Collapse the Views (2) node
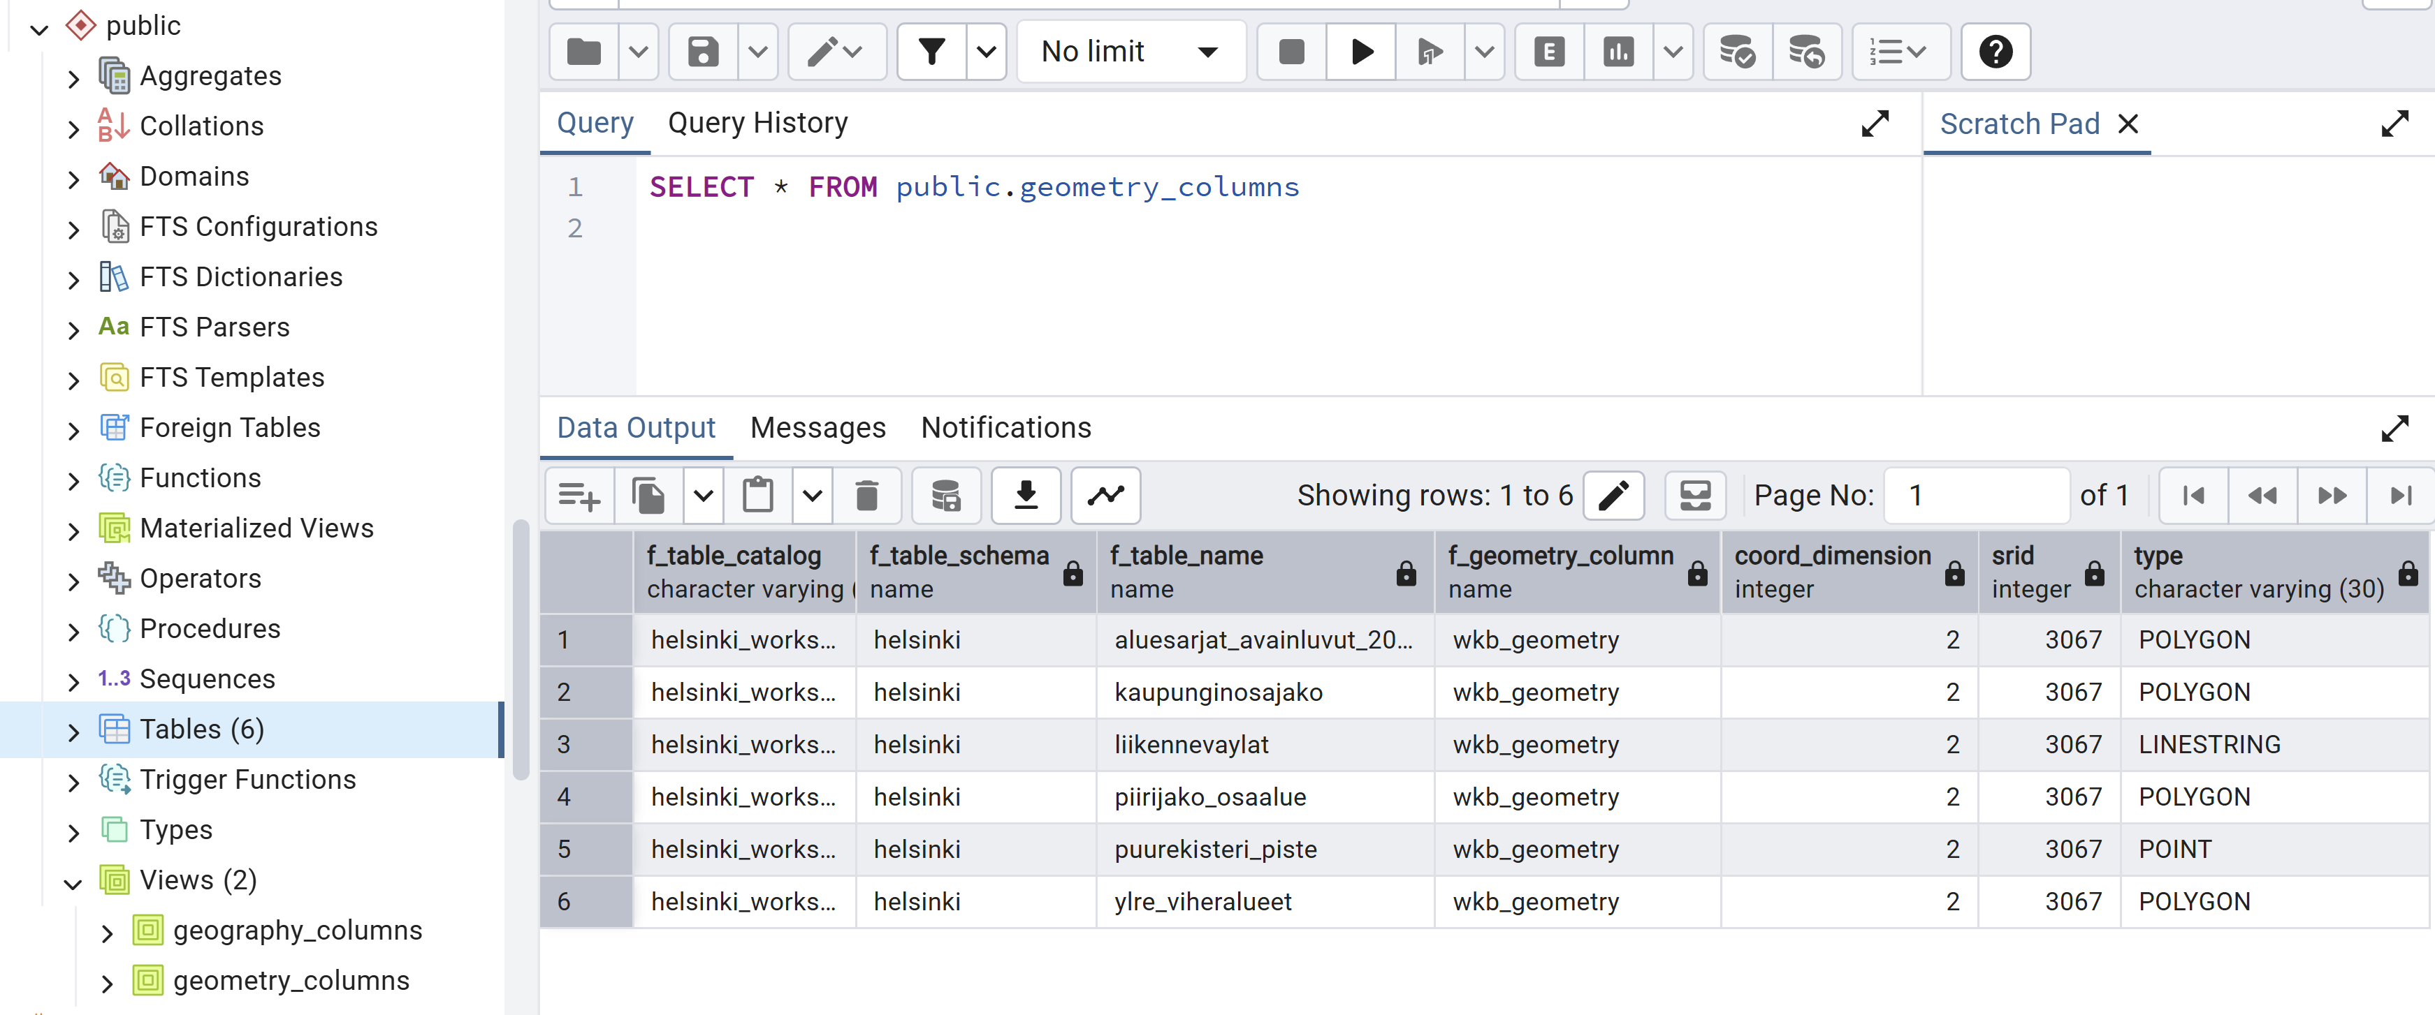This screenshot has width=2435, height=1015. coord(74,882)
